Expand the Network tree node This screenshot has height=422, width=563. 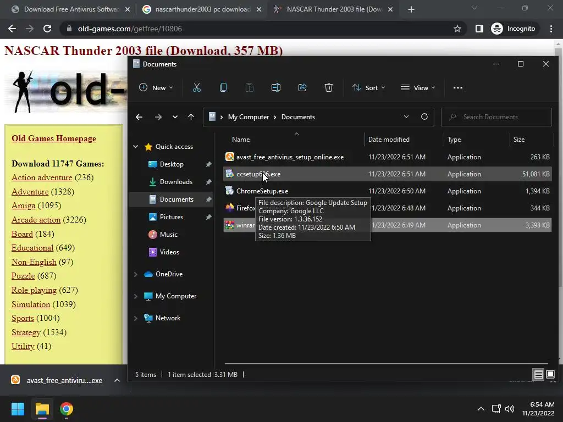tap(136, 318)
